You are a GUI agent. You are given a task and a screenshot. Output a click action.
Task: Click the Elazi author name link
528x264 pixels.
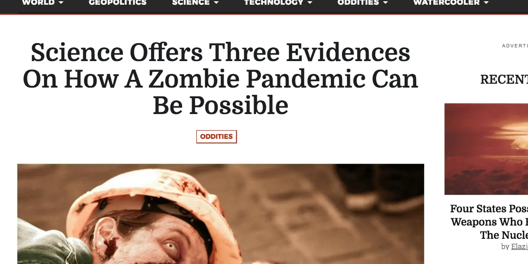tap(519, 246)
